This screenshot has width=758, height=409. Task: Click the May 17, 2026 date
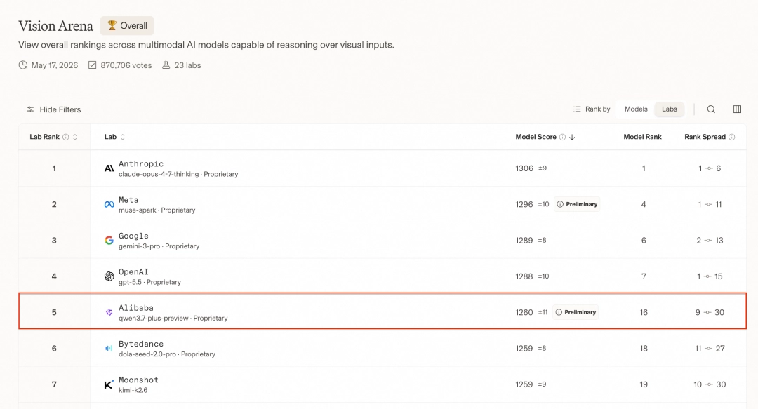[55, 65]
